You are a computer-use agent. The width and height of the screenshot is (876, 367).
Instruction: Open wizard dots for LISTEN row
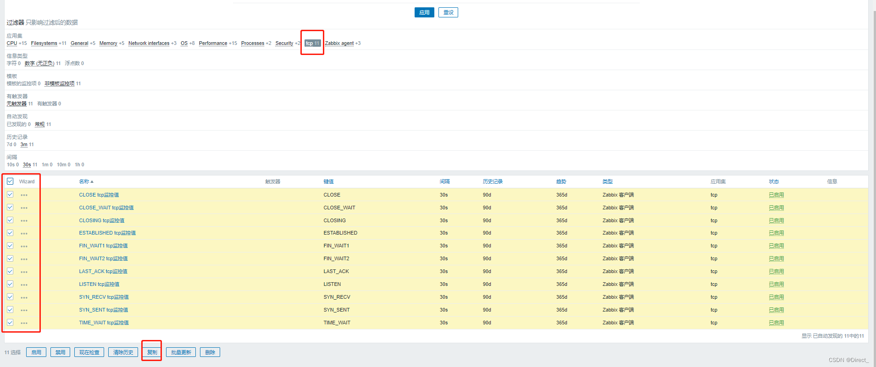(x=24, y=285)
